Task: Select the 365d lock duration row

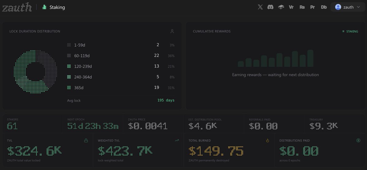Action: pos(121,88)
